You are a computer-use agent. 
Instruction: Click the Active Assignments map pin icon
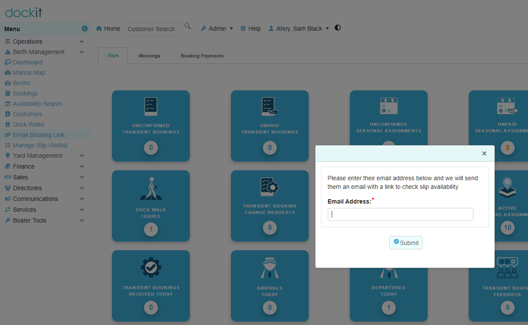507,187
